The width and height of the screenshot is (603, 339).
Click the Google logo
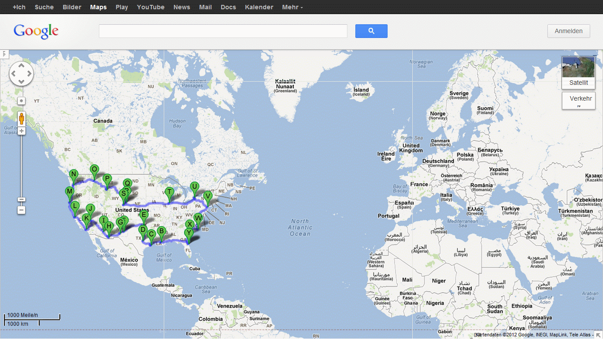(36, 31)
